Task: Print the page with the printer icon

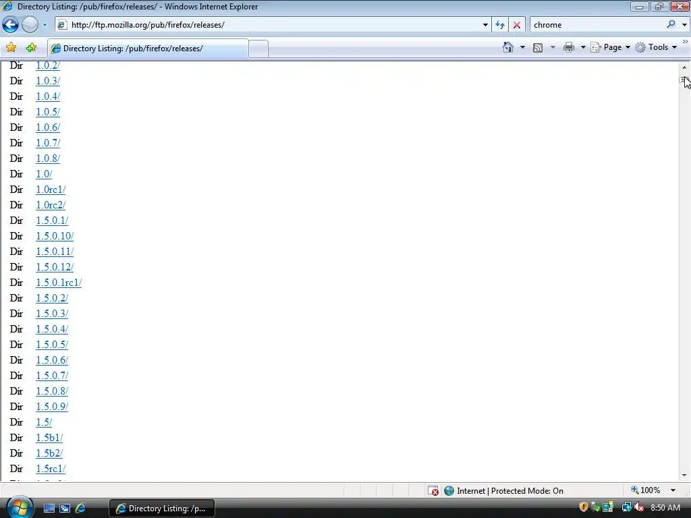Action: [569, 47]
